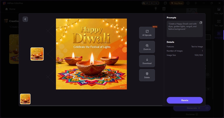Viewport: 224px width, 118px height.
Task: Select the bottom strip Diwali thumbnail
Action: pos(25,99)
